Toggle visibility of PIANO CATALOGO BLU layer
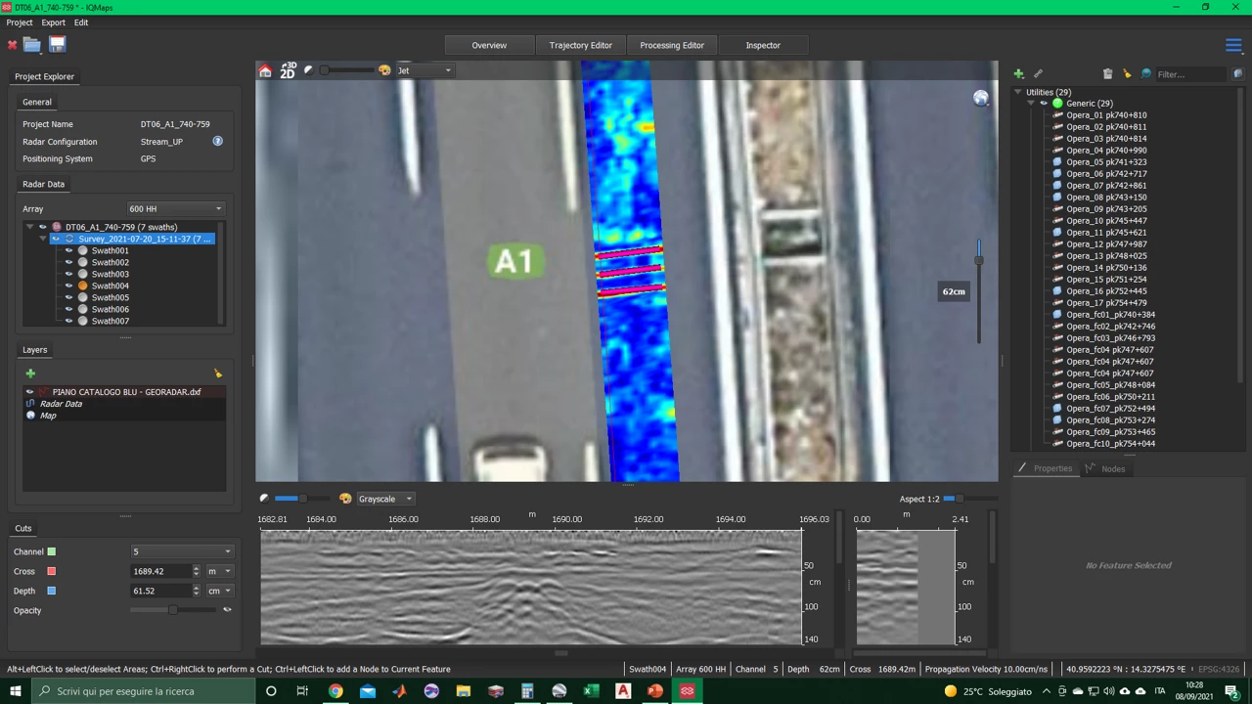Image resolution: width=1252 pixels, height=704 pixels. (x=29, y=392)
